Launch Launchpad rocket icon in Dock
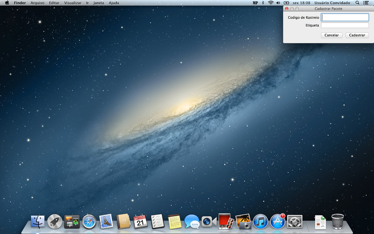 click(55, 221)
